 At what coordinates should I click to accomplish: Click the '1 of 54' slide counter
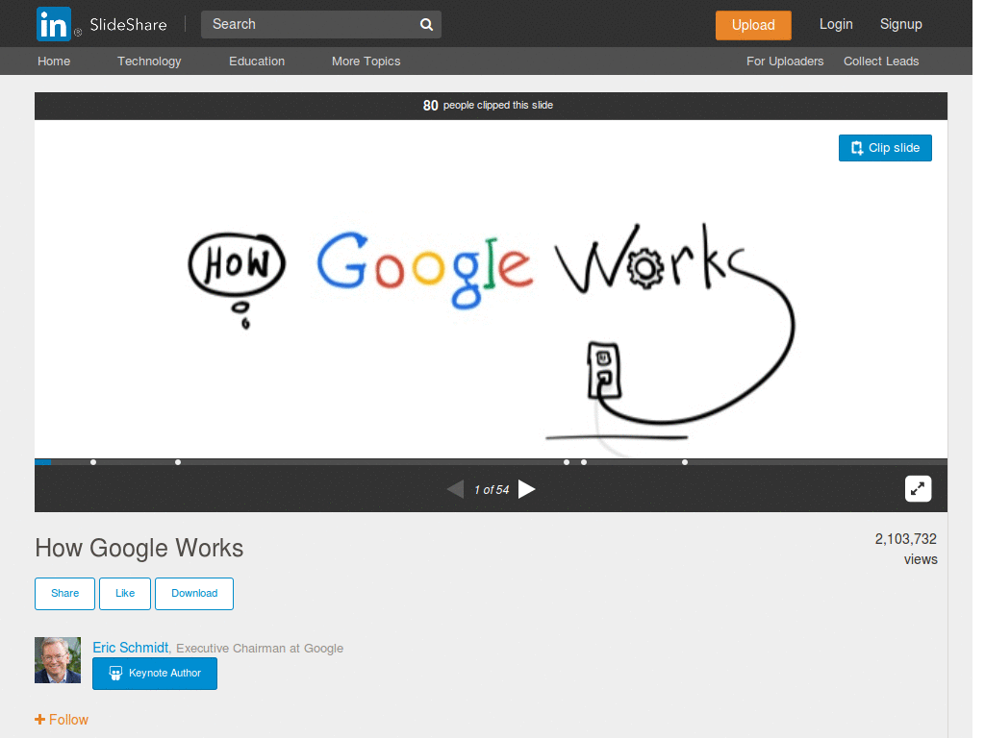[492, 489]
